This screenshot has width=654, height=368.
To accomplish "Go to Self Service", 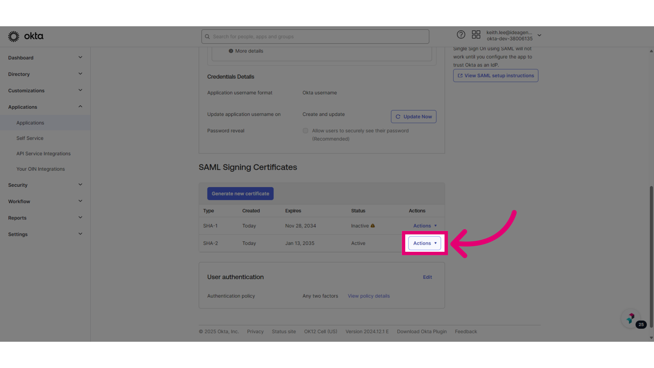I will point(30,138).
